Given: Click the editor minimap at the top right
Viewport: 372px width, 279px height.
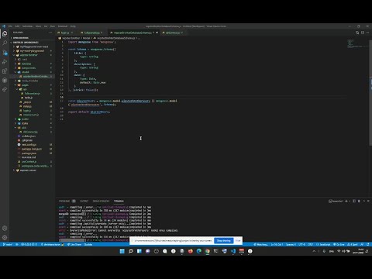Looking at the screenshot, I should [x=358, y=43].
